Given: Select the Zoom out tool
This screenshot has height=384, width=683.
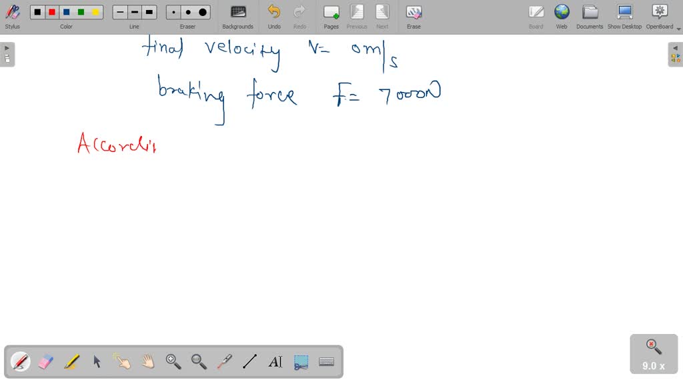Looking at the screenshot, I should point(199,361).
